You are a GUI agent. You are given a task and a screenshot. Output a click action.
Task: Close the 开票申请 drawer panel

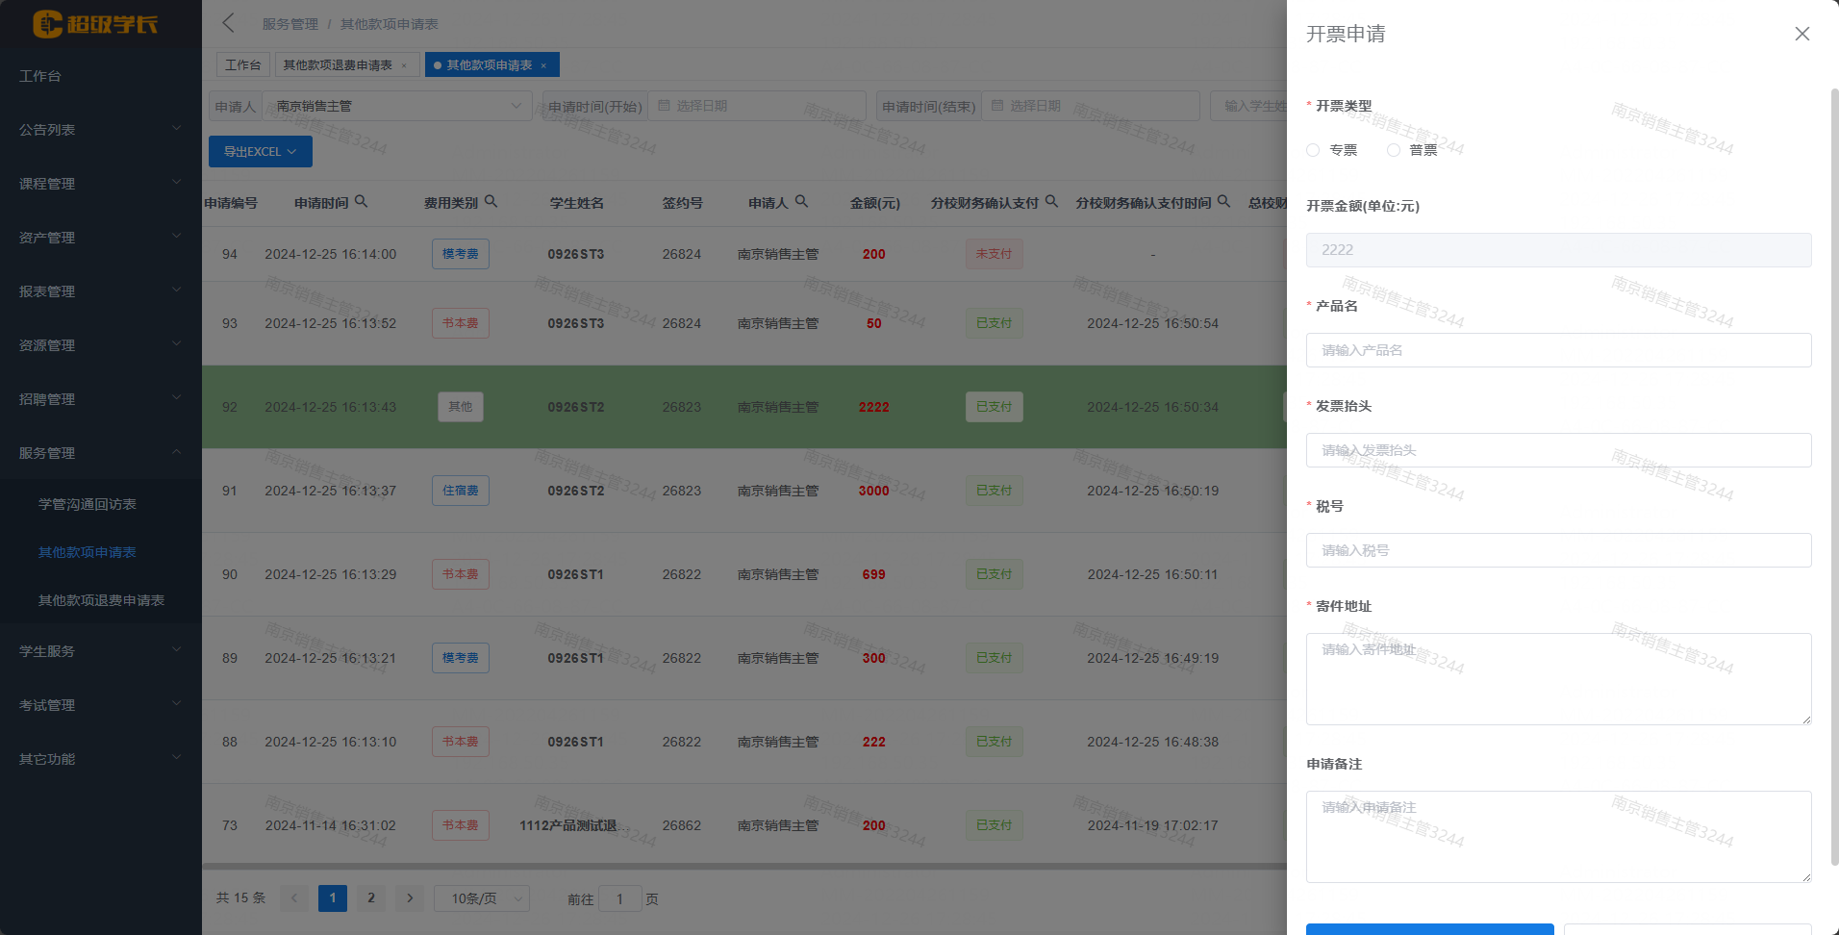click(x=1801, y=34)
